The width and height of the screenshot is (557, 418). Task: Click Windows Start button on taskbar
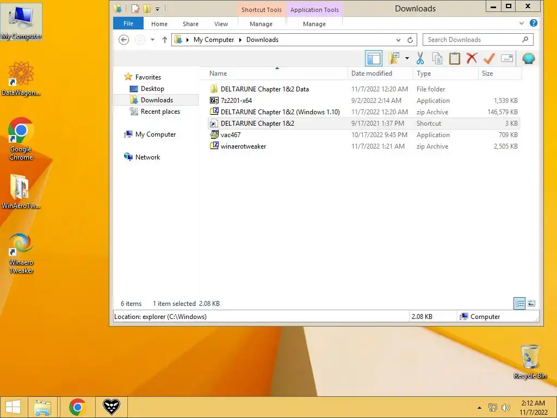(x=13, y=407)
